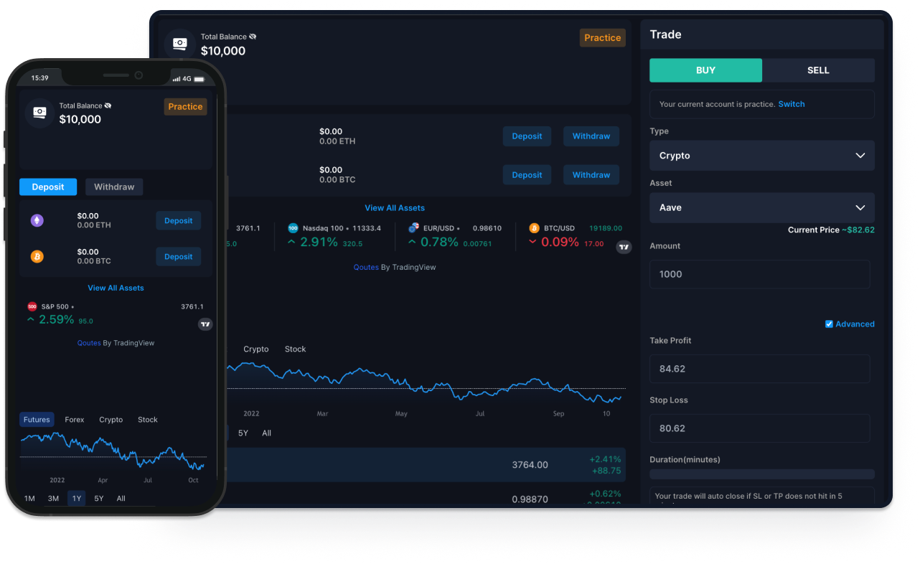Image resolution: width=920 pixels, height=564 pixels.
Task: Click the EUR/USD flags icon in the ticker
Action: (413, 228)
